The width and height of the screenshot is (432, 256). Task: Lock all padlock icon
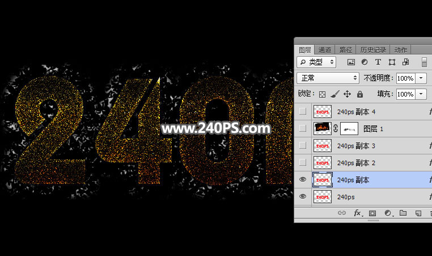(x=360, y=94)
